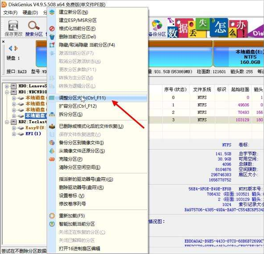Open the 文件(F) menu

[10, 12]
